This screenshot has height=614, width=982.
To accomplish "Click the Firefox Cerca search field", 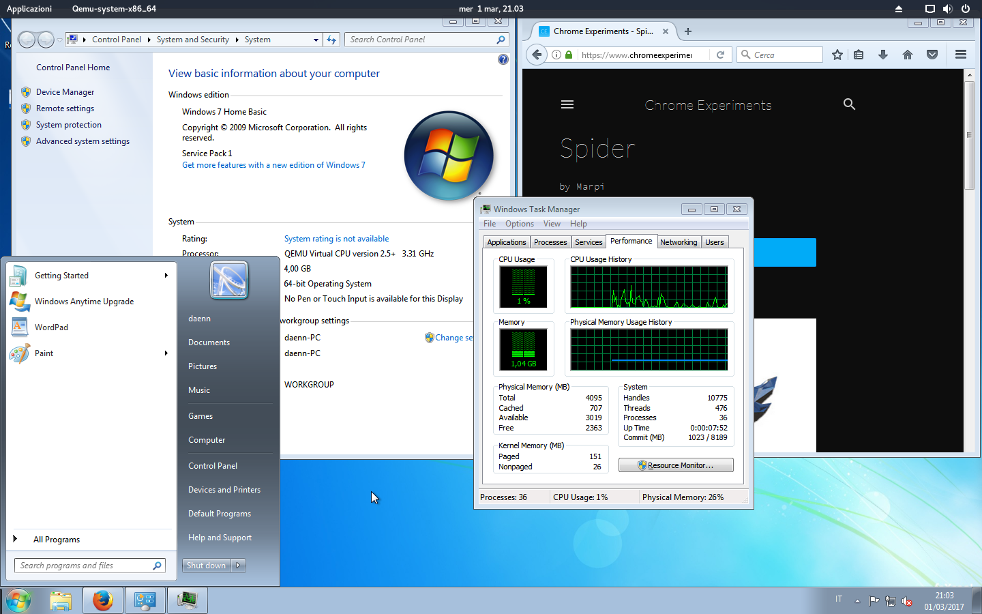I will [779, 55].
